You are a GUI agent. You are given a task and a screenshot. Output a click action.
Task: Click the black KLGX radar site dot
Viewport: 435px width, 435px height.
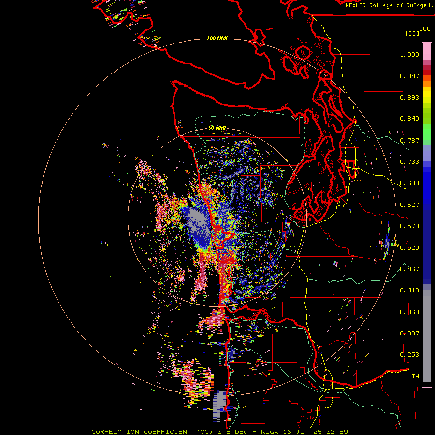[216, 218]
